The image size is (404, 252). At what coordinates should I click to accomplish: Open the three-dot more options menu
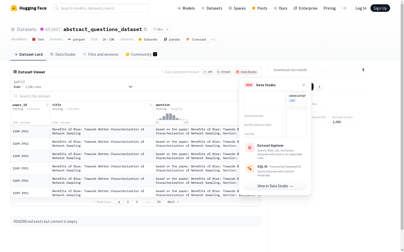(319, 87)
